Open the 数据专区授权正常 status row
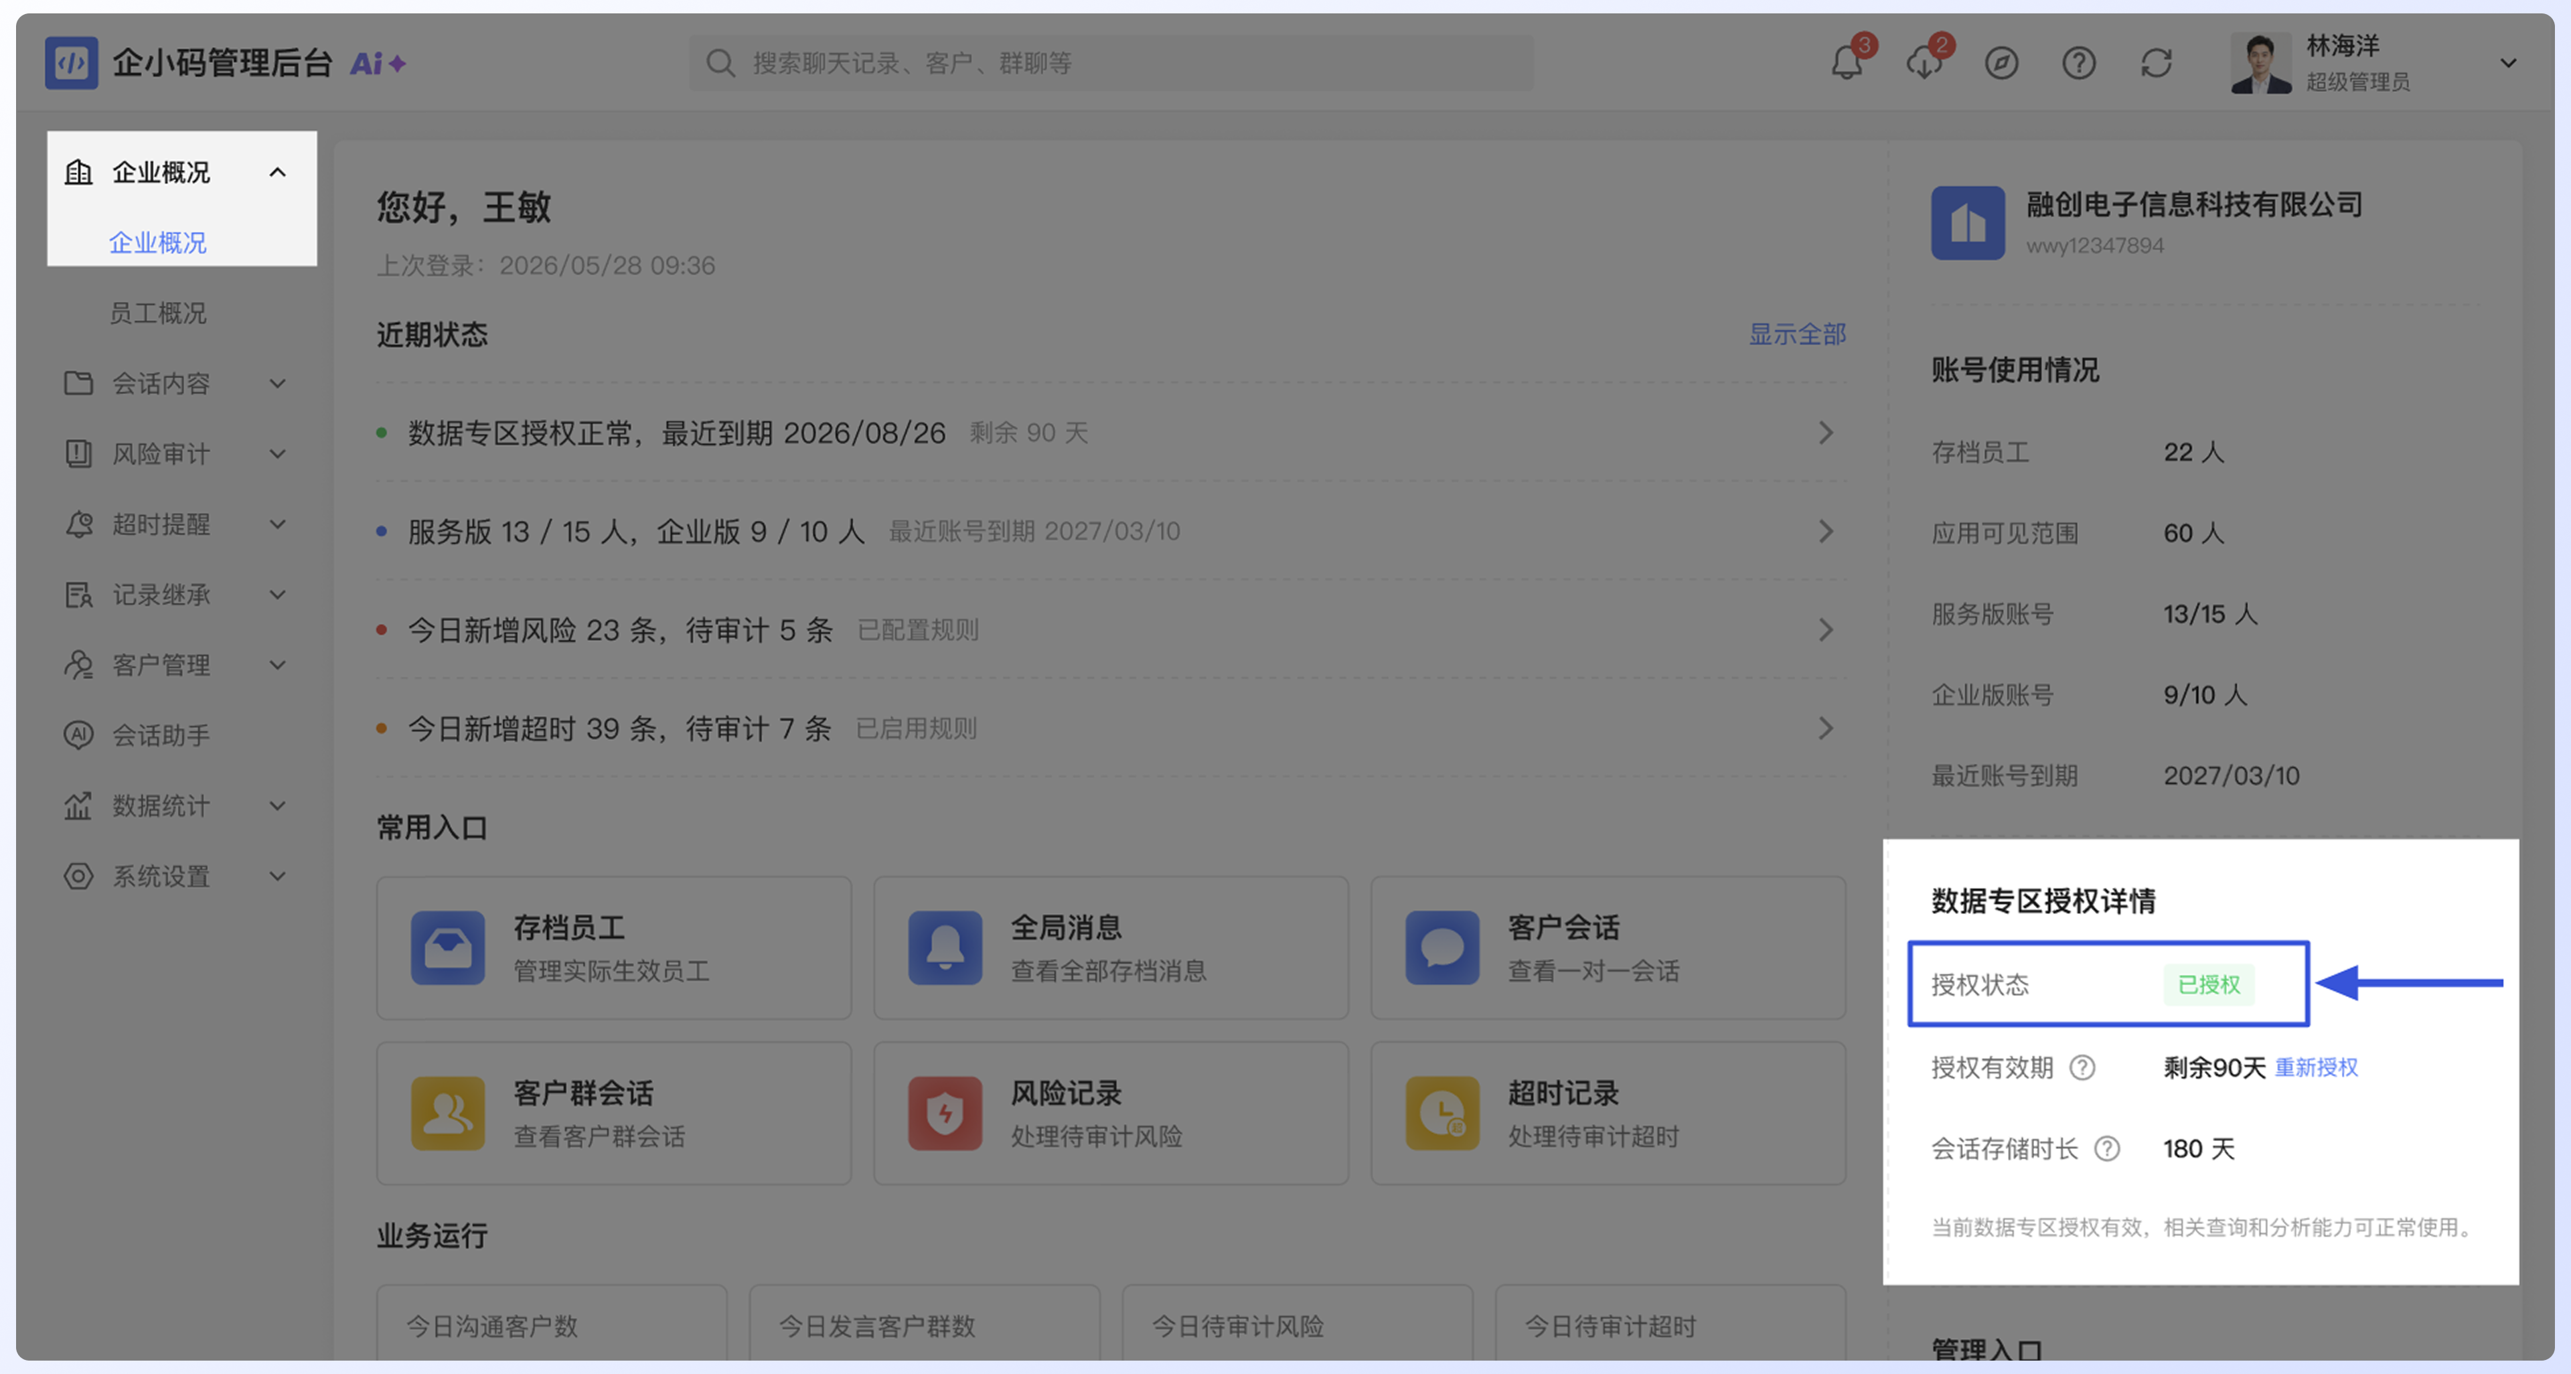The width and height of the screenshot is (2571, 1374). 1111,433
